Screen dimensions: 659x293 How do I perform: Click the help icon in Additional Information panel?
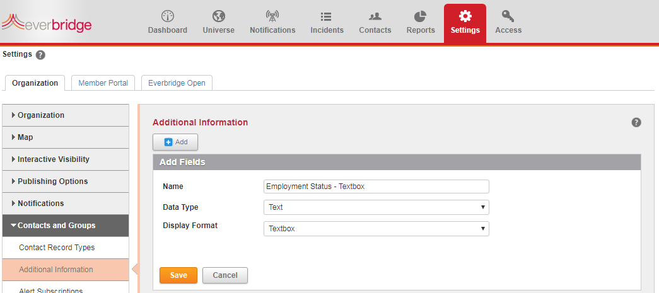point(636,122)
